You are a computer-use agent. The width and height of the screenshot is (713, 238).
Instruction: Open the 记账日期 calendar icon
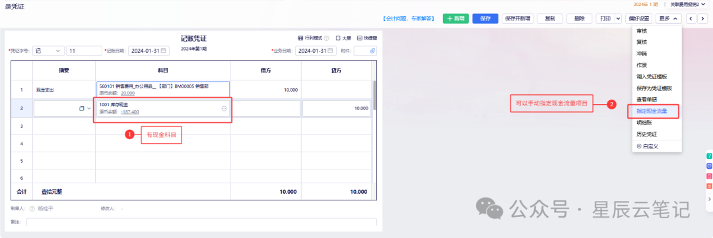click(164, 51)
